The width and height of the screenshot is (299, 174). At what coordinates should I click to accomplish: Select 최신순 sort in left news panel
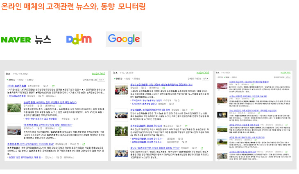coord(20,80)
